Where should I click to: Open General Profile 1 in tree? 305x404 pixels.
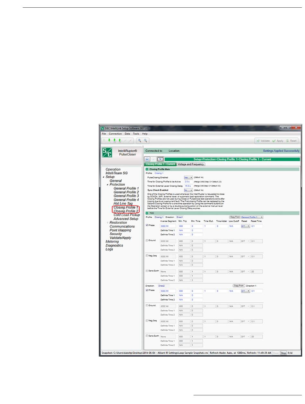[126, 189]
